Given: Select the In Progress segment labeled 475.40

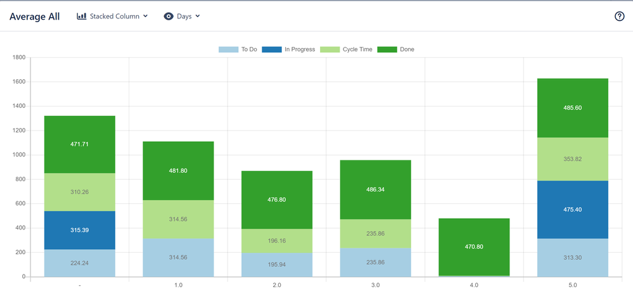Looking at the screenshot, I should (x=572, y=210).
